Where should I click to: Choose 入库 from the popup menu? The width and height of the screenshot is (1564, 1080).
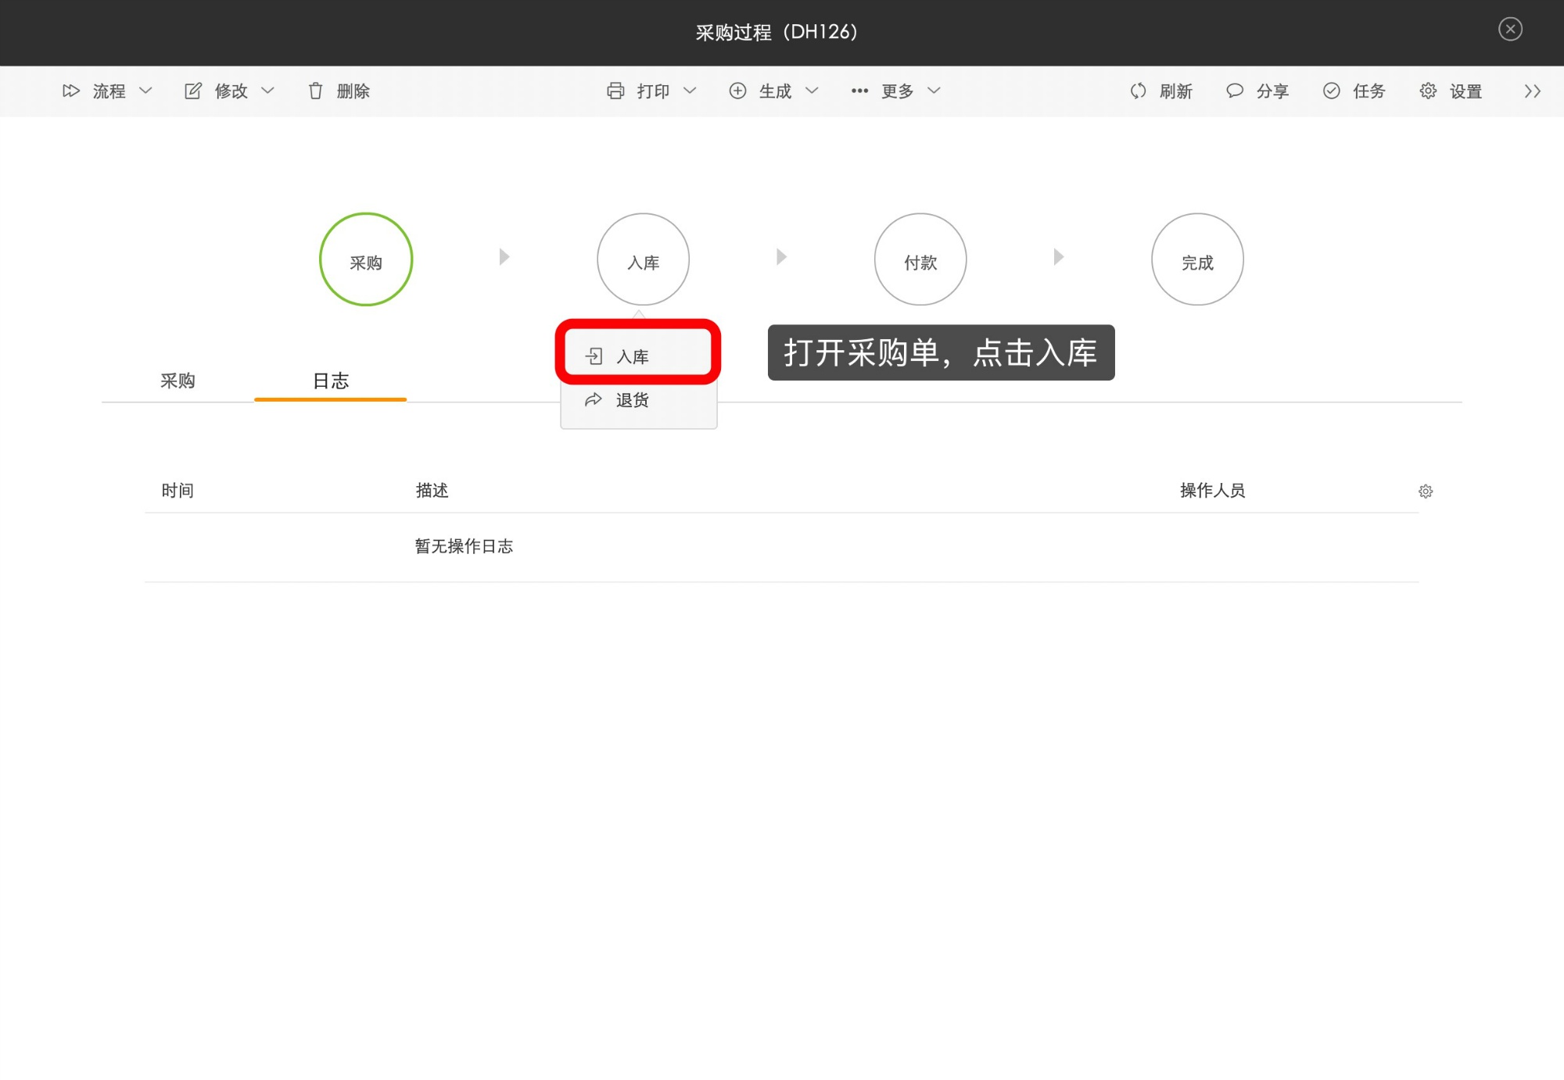[x=638, y=356]
